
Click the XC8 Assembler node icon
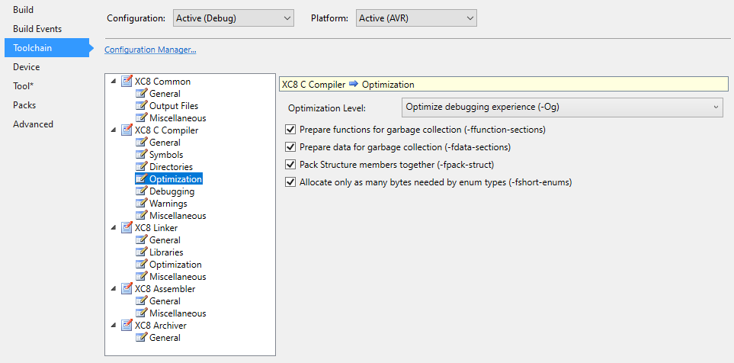point(127,289)
